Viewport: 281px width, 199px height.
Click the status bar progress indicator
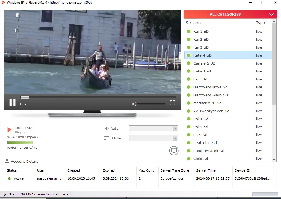coord(265,194)
